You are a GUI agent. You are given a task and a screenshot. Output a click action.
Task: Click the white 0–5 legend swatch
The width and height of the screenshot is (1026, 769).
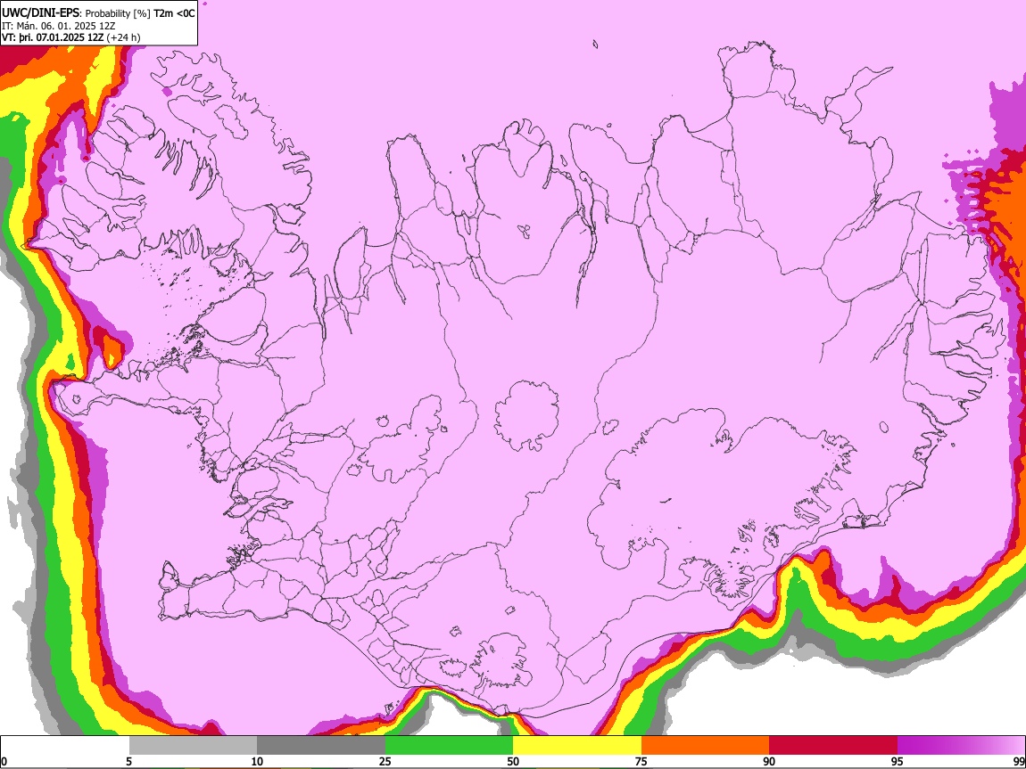(65, 745)
